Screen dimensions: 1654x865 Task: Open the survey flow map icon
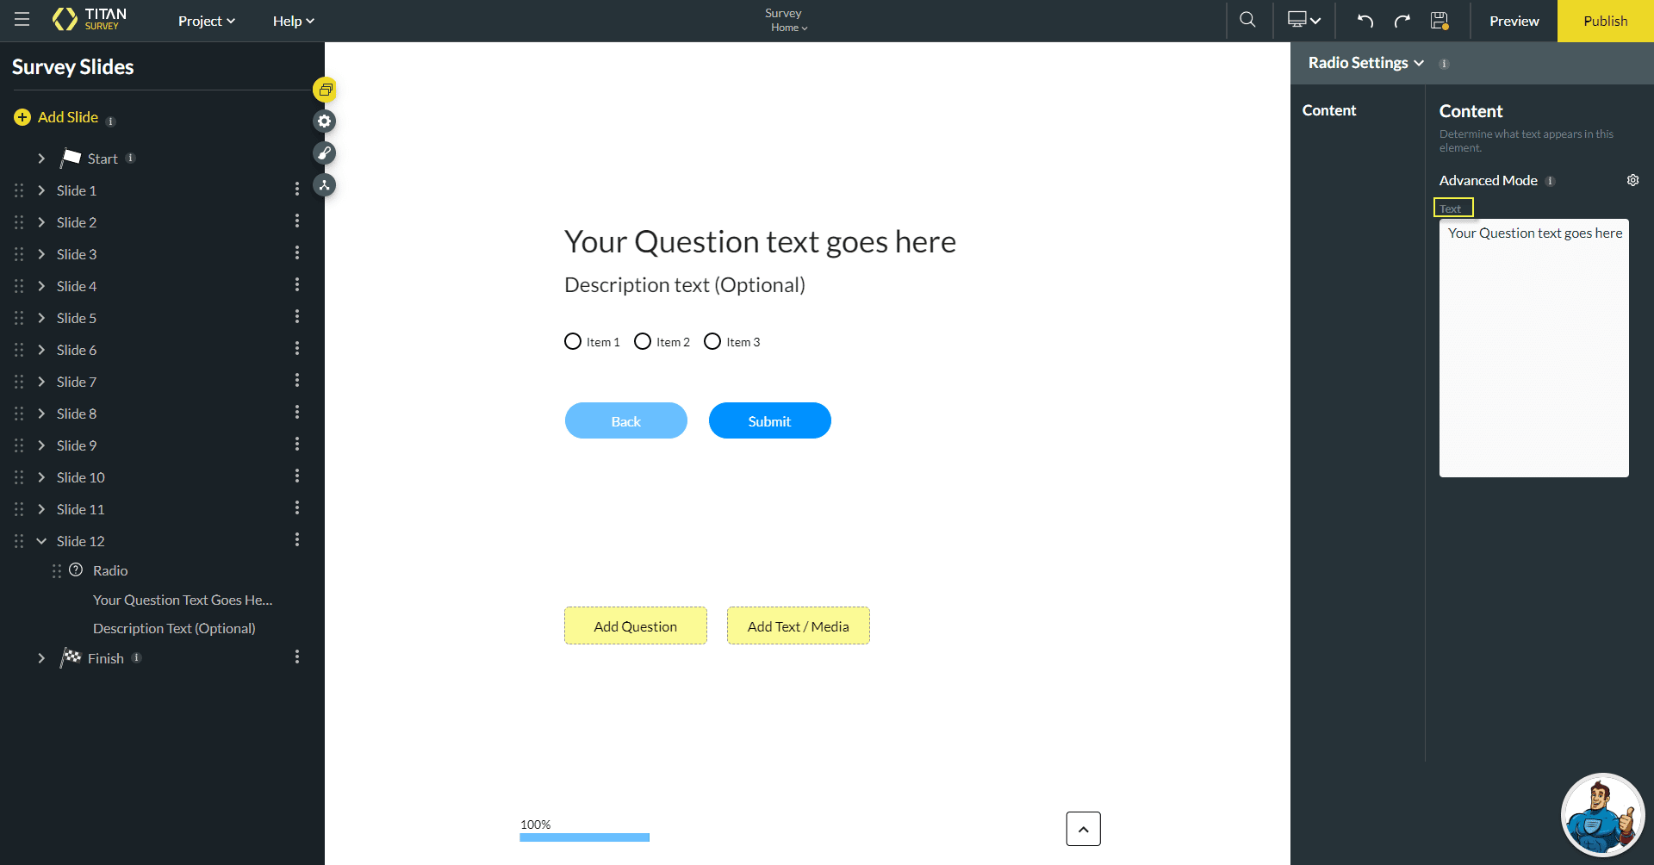coord(325,184)
